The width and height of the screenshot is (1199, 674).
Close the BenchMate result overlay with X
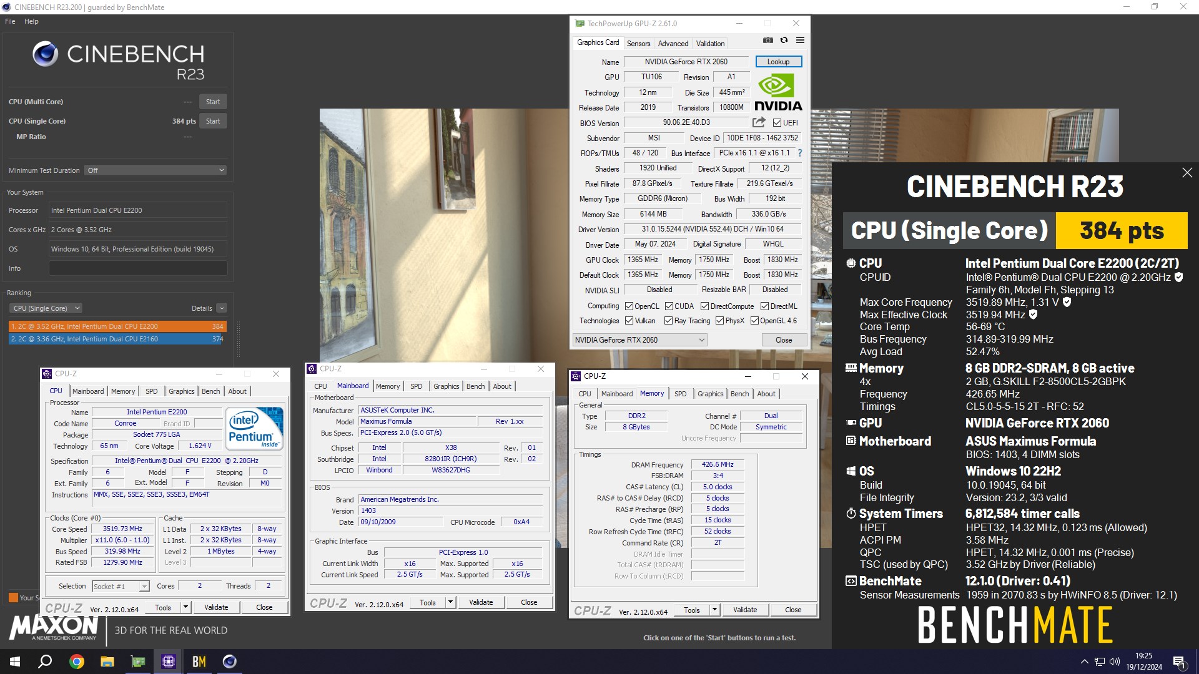coord(1187,173)
